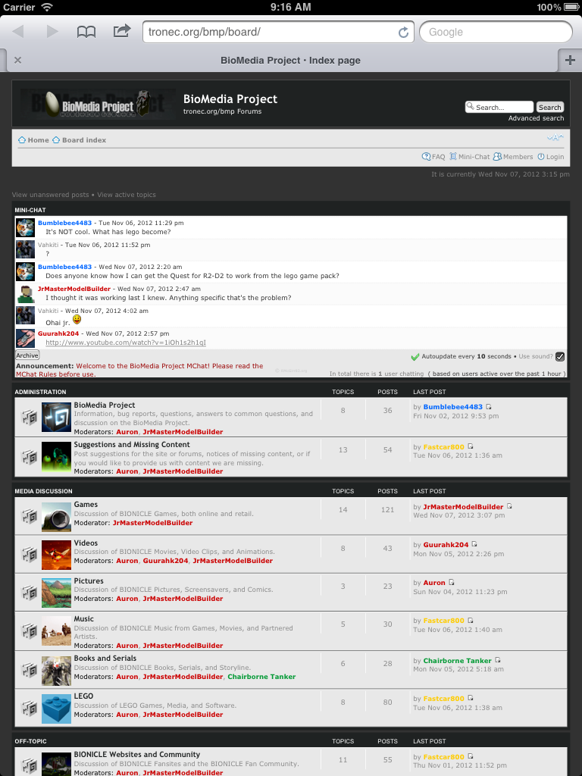Toggle the Use sound checkbox
The image size is (582, 776).
click(x=560, y=356)
